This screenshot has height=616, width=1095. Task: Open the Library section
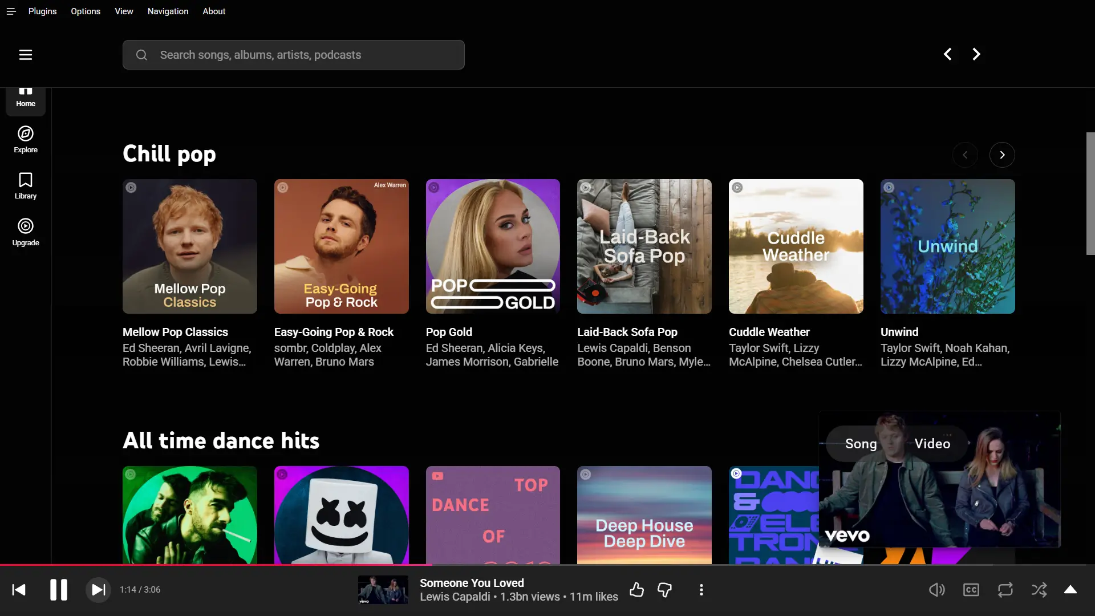click(x=26, y=186)
